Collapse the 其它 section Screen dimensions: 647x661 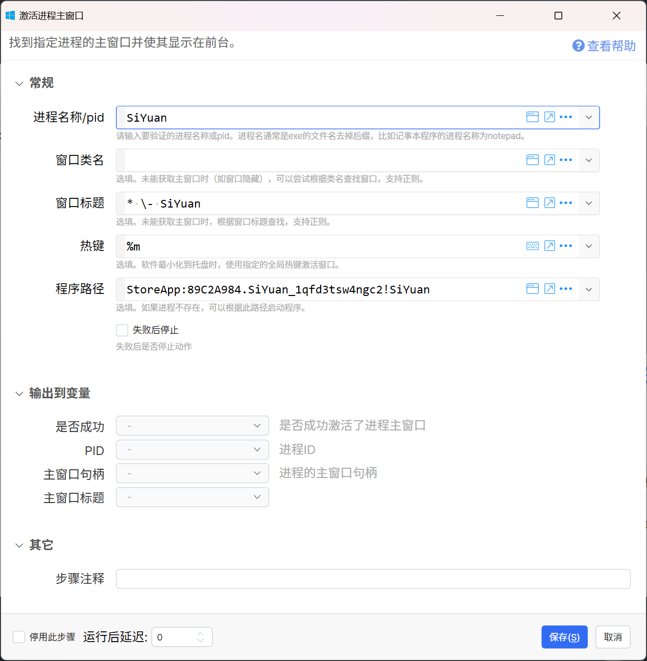(19, 545)
